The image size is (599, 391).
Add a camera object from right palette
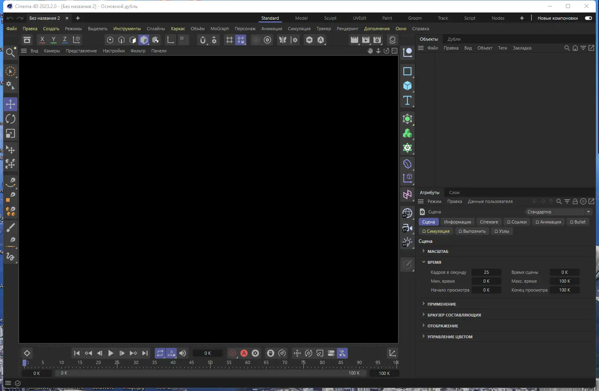point(407,228)
